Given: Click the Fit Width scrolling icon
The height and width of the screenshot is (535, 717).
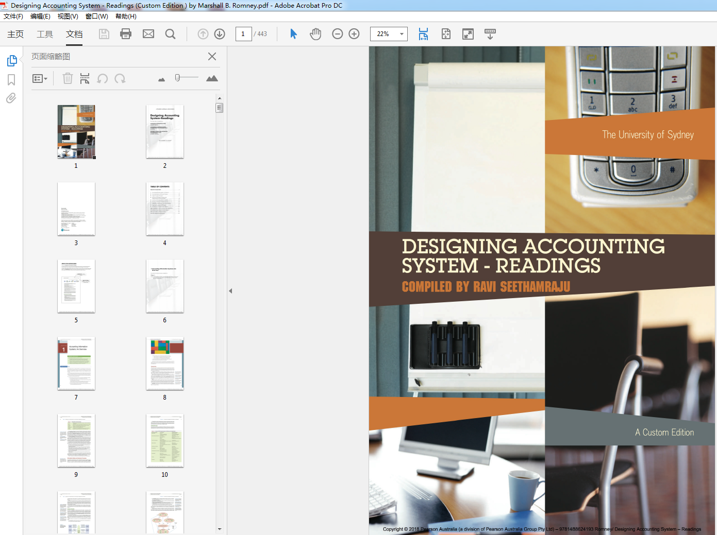Looking at the screenshot, I should tap(423, 34).
